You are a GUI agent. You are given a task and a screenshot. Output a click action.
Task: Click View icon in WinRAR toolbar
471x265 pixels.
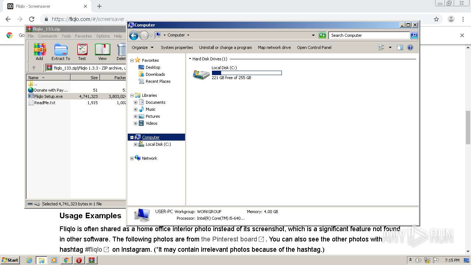tap(102, 52)
